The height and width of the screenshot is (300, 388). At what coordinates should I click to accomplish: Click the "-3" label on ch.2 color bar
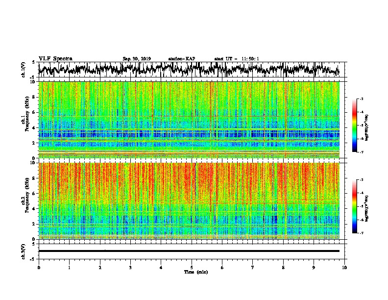[x=362, y=180]
